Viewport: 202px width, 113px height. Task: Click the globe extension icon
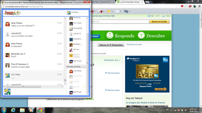(x=195, y=6)
